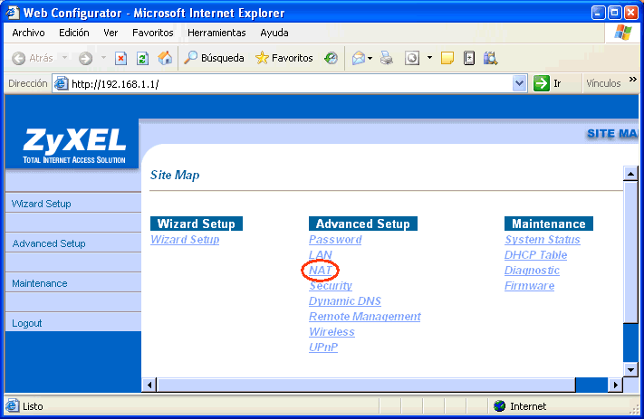Open the Back button history dropdown
Viewport: 644px width, 419px height.
click(x=65, y=58)
